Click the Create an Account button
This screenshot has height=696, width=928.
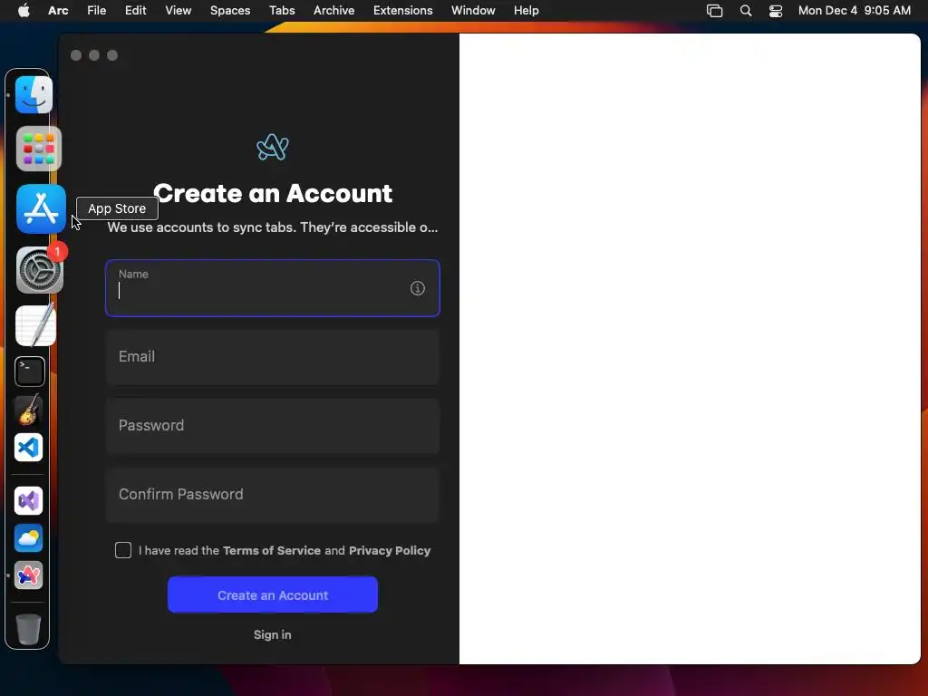click(x=272, y=594)
